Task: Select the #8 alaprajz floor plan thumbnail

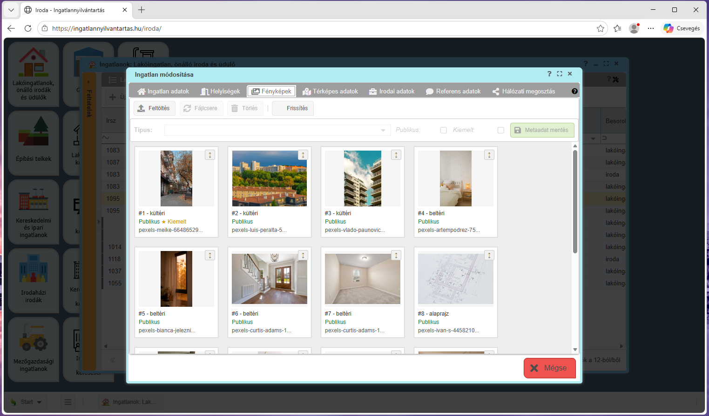Action: point(456,279)
